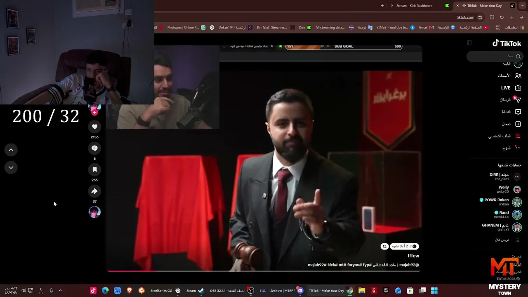Open the Messages (الرسائل) sidebar item
The image size is (528, 297).
coord(510,100)
